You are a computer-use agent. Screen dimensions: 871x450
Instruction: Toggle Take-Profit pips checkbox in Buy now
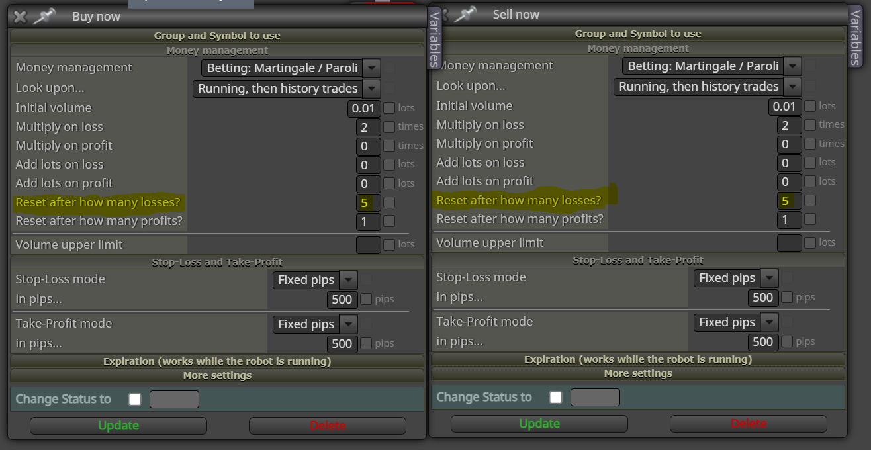click(366, 344)
